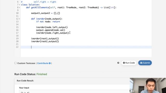Open the help question mark icon
166x93 pixels.
[x=118, y=63]
